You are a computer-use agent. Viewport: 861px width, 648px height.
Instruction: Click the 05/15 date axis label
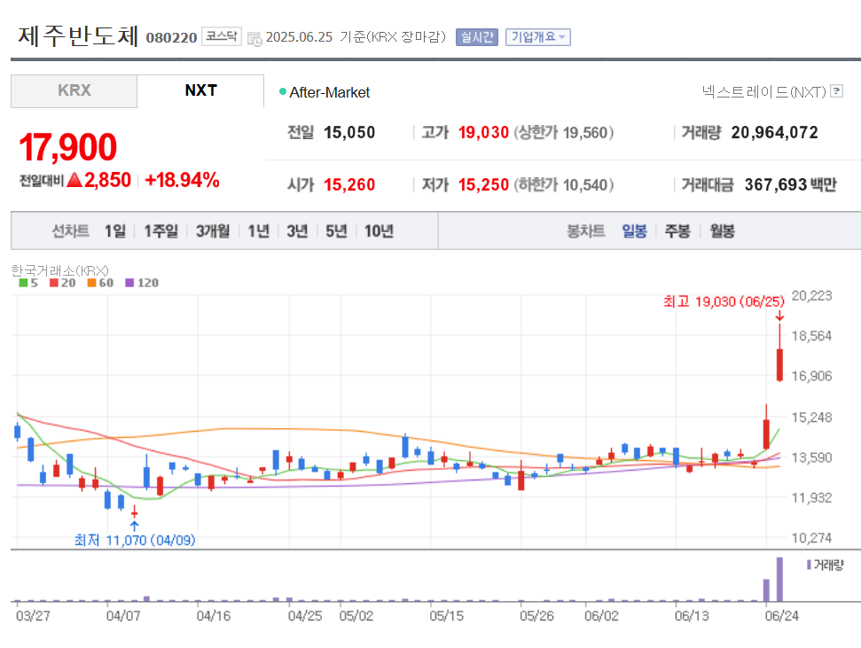tap(446, 615)
